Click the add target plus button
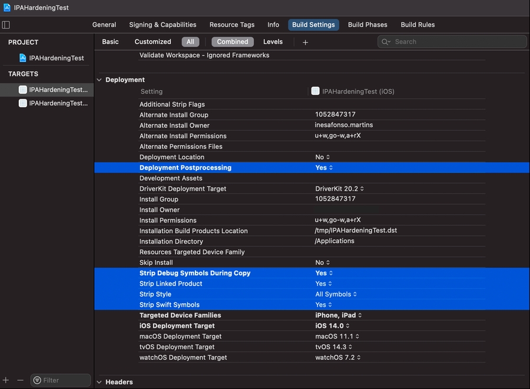The image size is (530, 389). (6, 380)
